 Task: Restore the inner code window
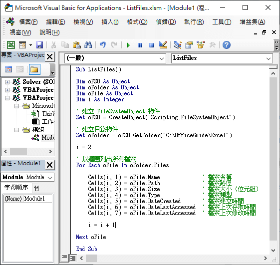[264, 32]
